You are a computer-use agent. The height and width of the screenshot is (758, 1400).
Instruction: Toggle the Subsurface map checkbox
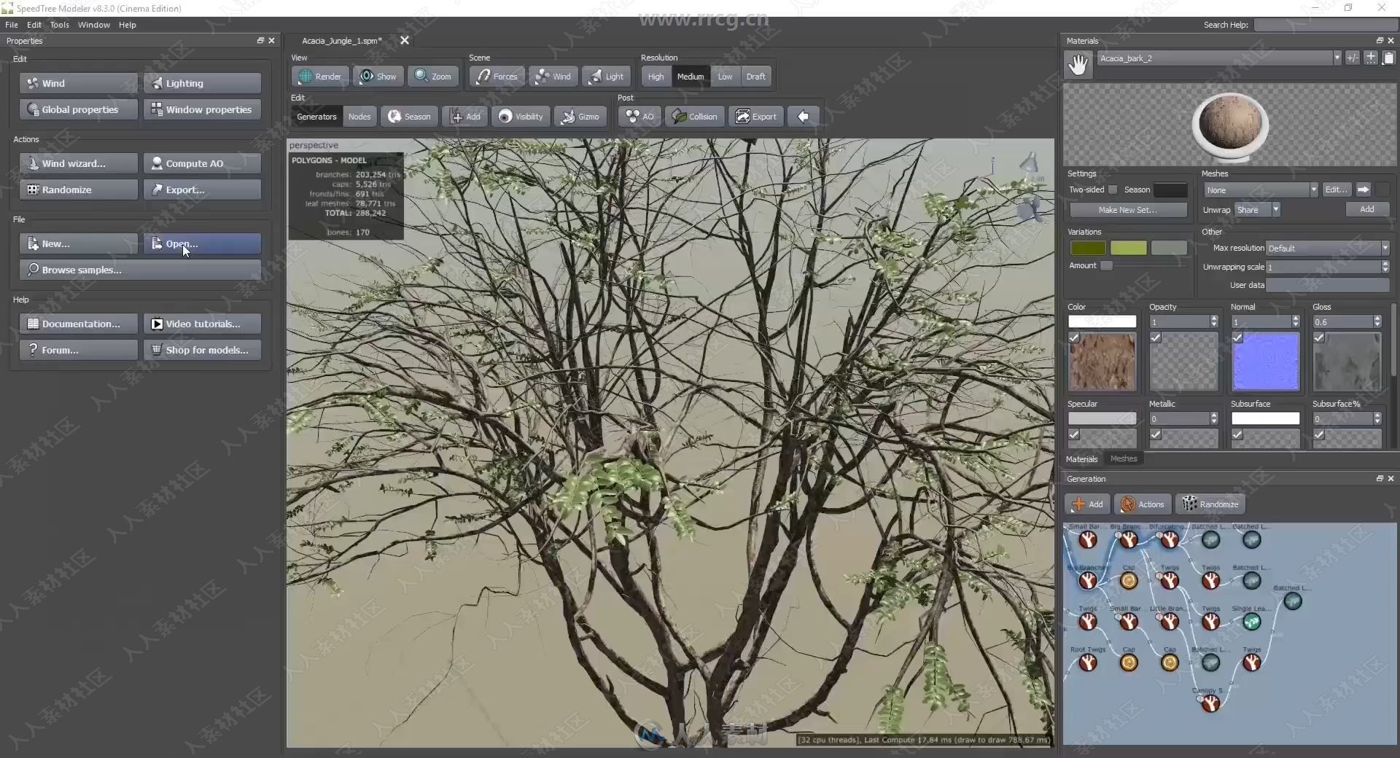1237,434
